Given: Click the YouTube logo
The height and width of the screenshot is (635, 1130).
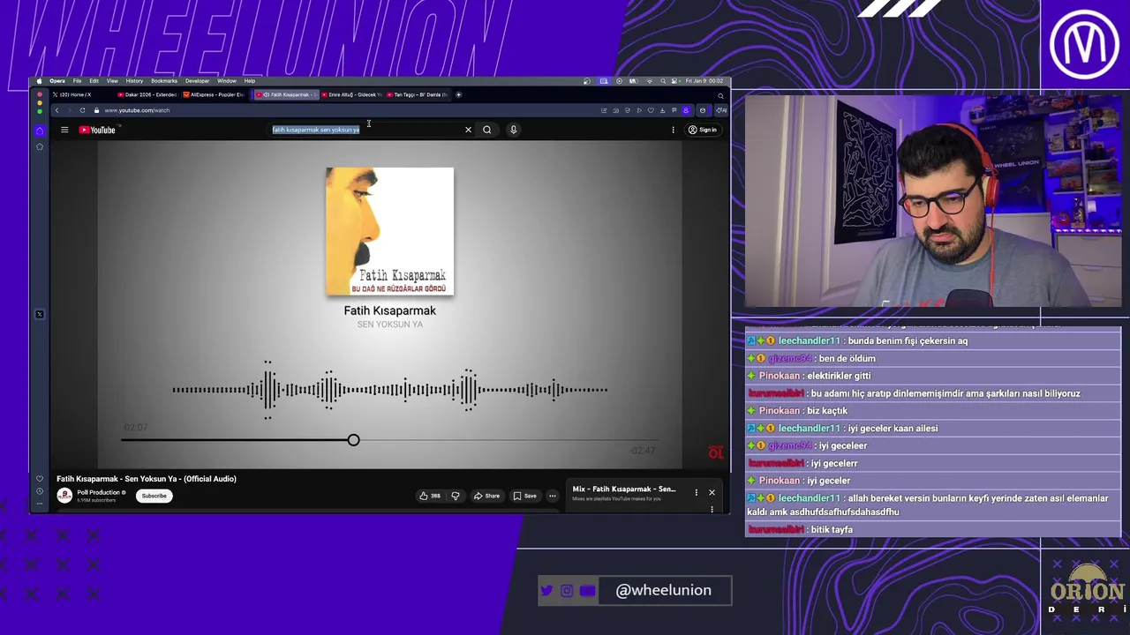Looking at the screenshot, I should pyautogui.click(x=97, y=130).
